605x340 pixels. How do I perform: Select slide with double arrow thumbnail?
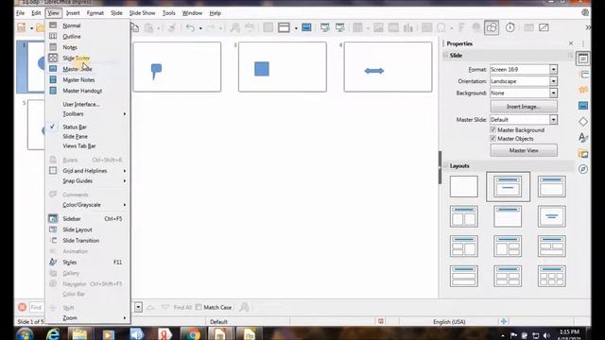388,67
